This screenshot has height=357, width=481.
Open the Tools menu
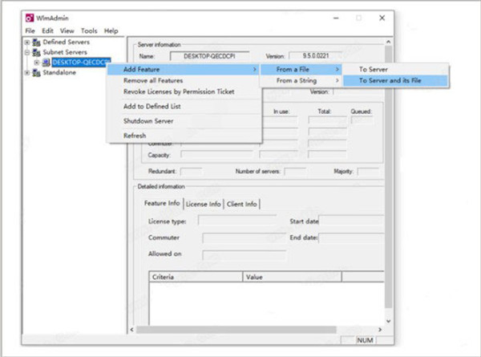click(x=88, y=30)
